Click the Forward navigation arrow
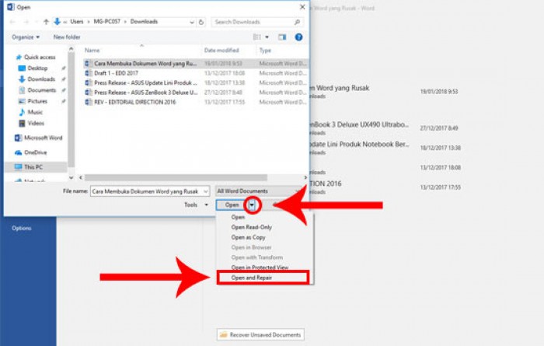The width and height of the screenshot is (544, 346). pos(26,22)
